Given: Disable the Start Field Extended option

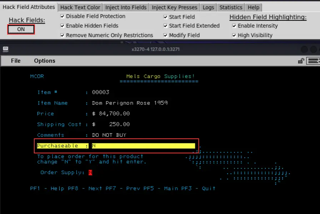Looking at the screenshot, I should click(x=166, y=26).
